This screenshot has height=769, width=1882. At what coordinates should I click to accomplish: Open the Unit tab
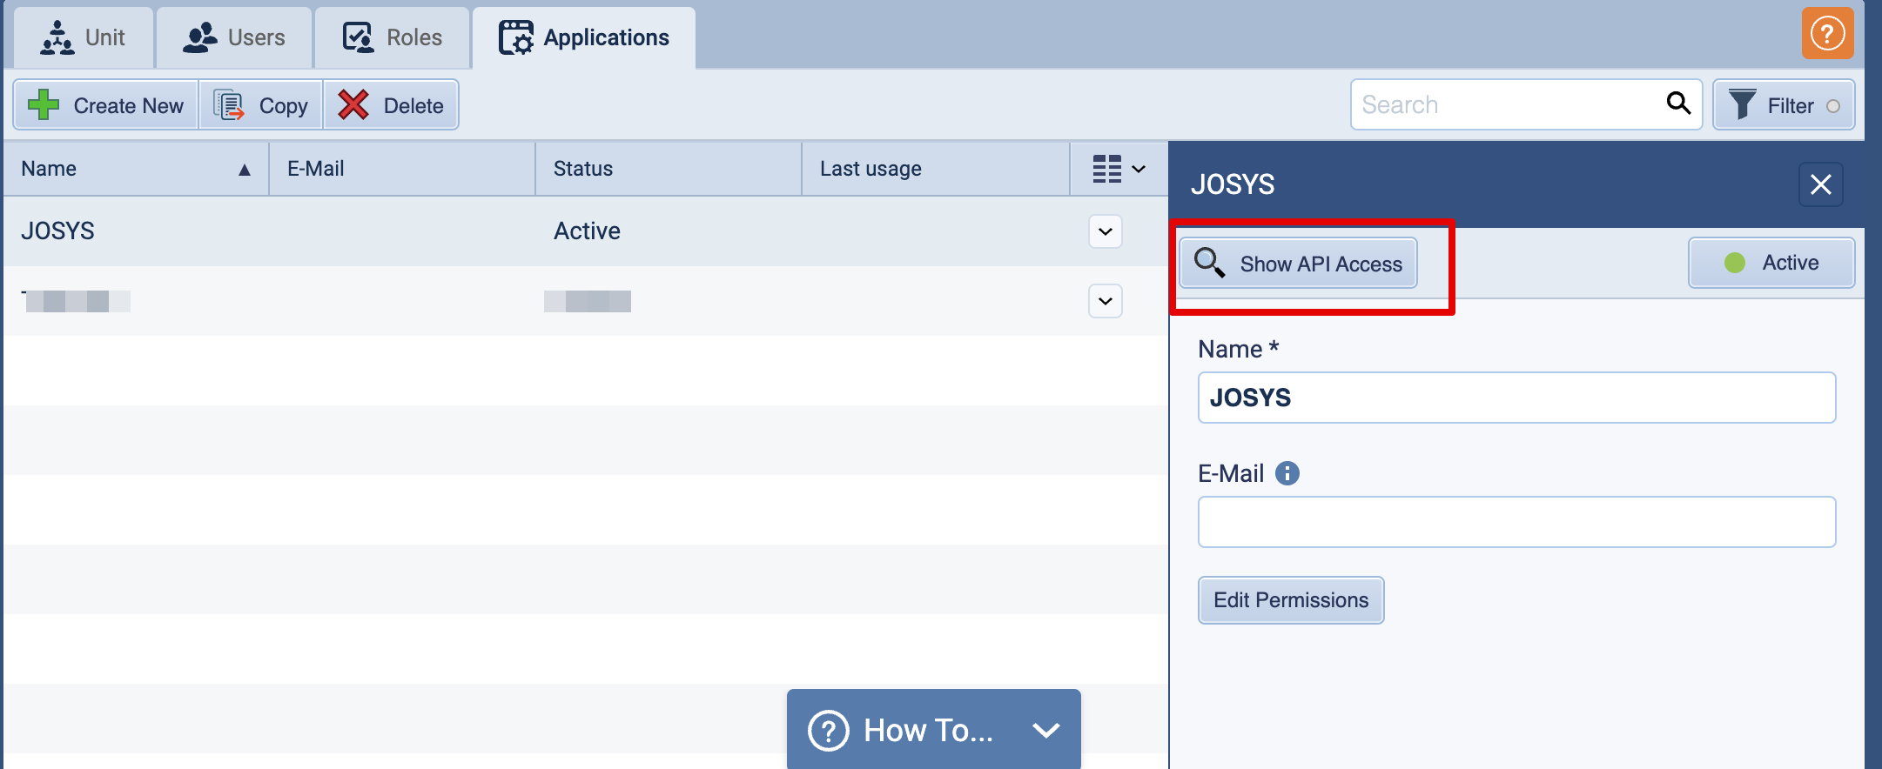point(84,37)
